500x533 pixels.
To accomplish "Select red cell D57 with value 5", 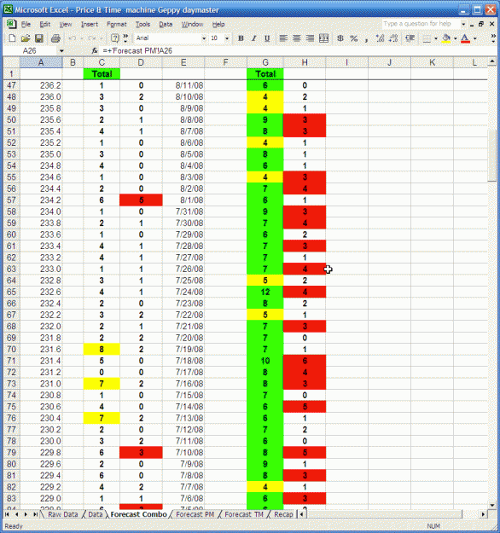I will [141, 200].
